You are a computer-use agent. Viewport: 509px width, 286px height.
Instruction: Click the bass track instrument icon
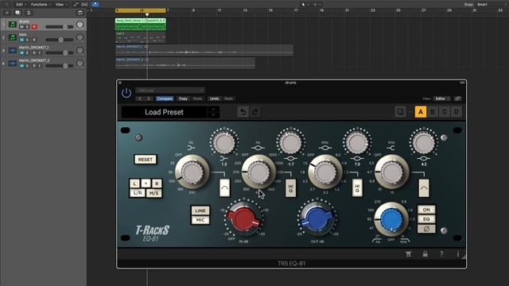[13, 37]
